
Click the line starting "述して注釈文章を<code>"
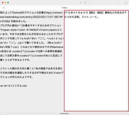31,55
